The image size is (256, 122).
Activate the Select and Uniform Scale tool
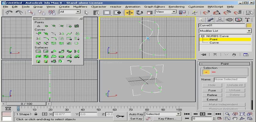coord(150,13)
